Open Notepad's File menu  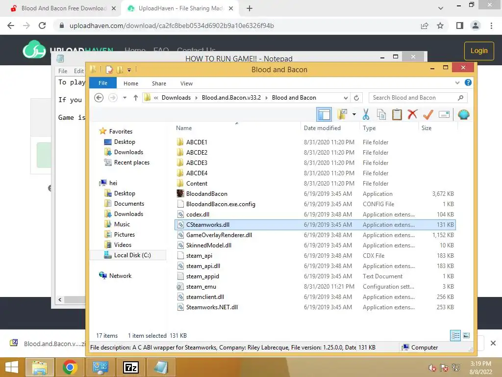(63, 71)
